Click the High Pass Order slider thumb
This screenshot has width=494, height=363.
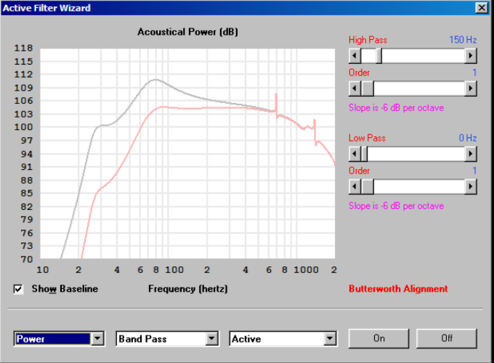(368, 88)
